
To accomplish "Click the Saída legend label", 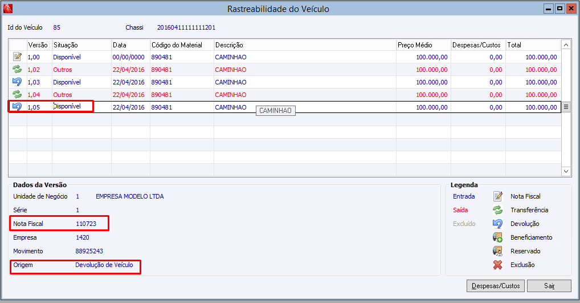I will point(460,210).
